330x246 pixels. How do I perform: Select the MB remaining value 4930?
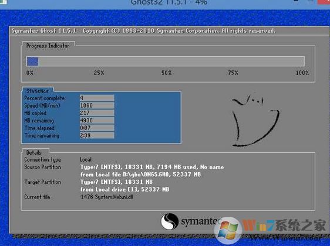[x=97, y=120]
